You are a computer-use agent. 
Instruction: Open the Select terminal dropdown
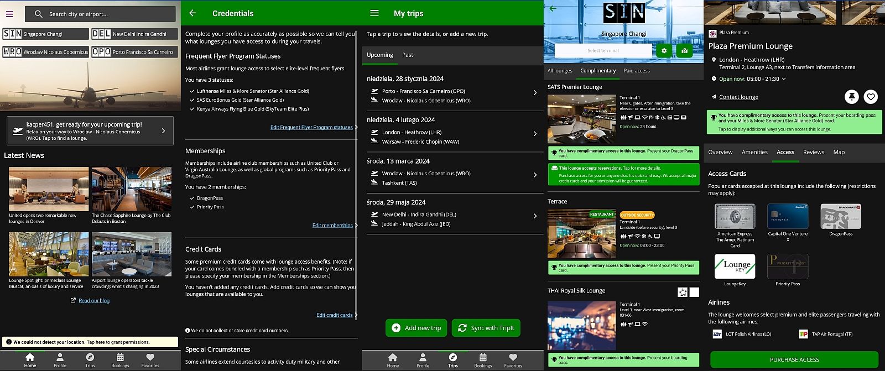[x=603, y=50]
